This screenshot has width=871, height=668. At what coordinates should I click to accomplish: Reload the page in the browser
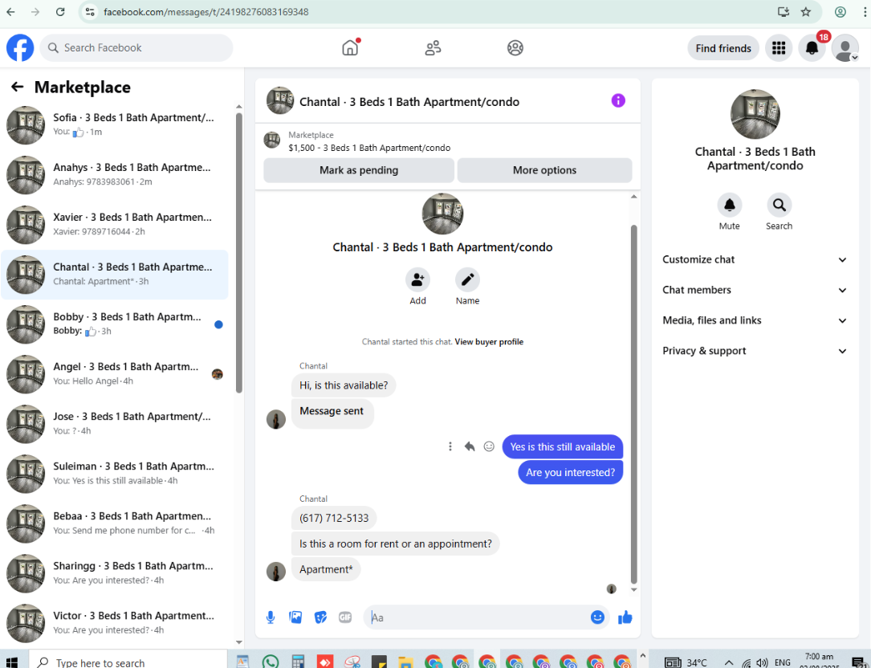[60, 12]
